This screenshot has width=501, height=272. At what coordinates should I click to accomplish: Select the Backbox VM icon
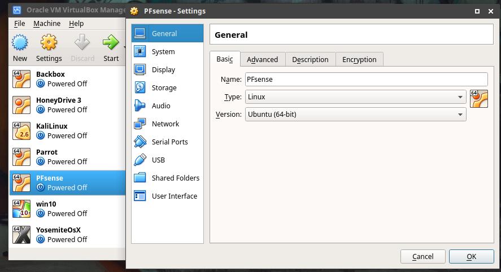[21, 79]
